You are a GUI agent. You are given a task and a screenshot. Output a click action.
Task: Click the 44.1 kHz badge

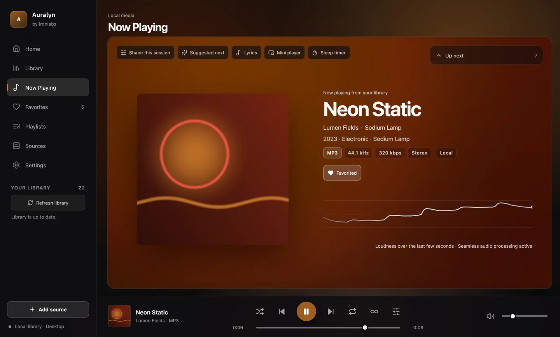coord(358,153)
